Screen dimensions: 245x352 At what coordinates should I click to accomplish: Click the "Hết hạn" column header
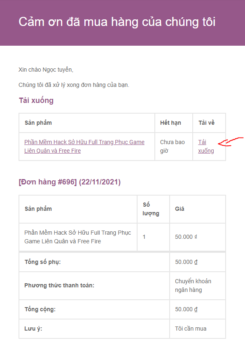(x=170, y=123)
